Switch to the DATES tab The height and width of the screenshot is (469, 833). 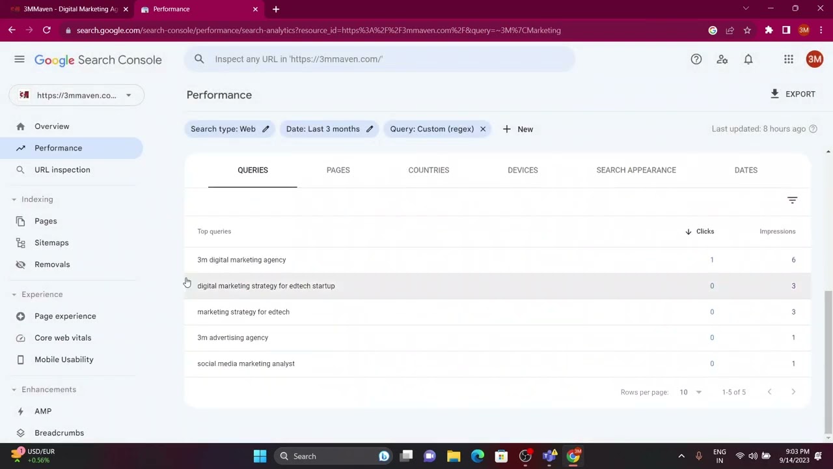(x=746, y=170)
